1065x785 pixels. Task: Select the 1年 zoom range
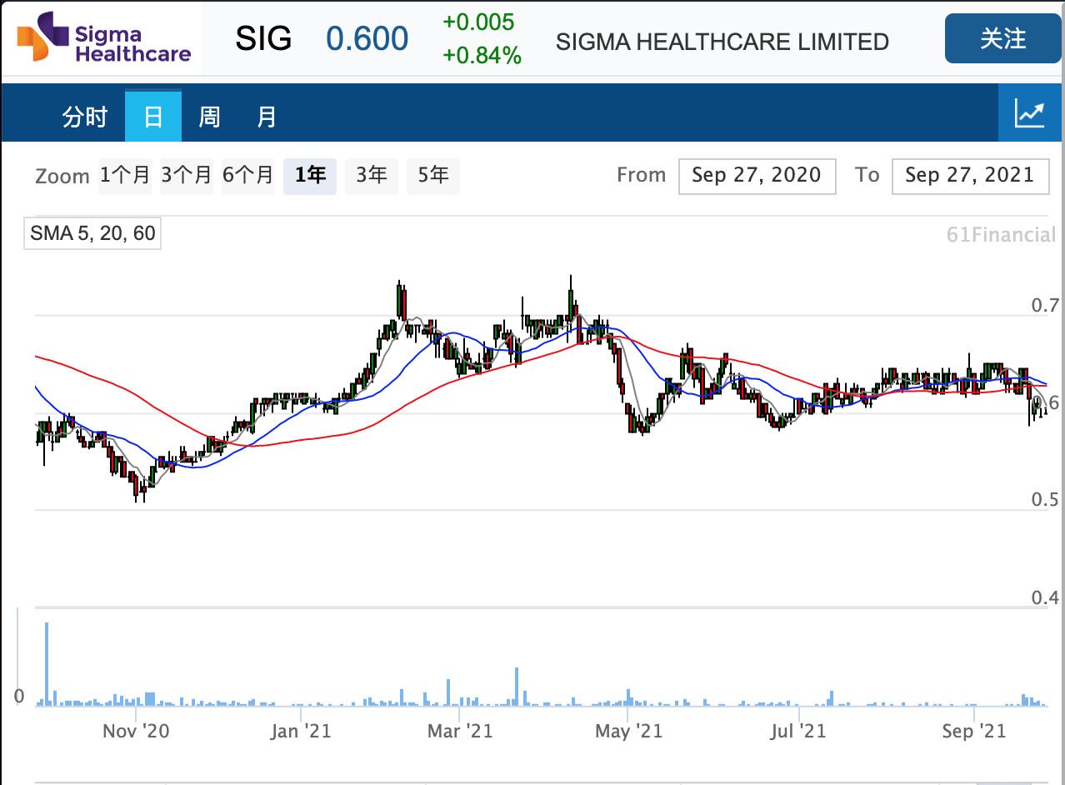310,175
